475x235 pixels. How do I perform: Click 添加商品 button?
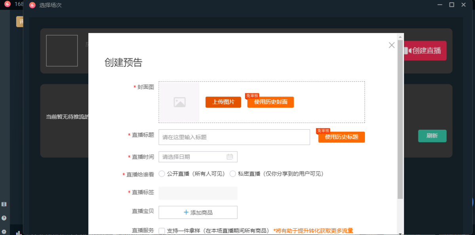coord(198,213)
